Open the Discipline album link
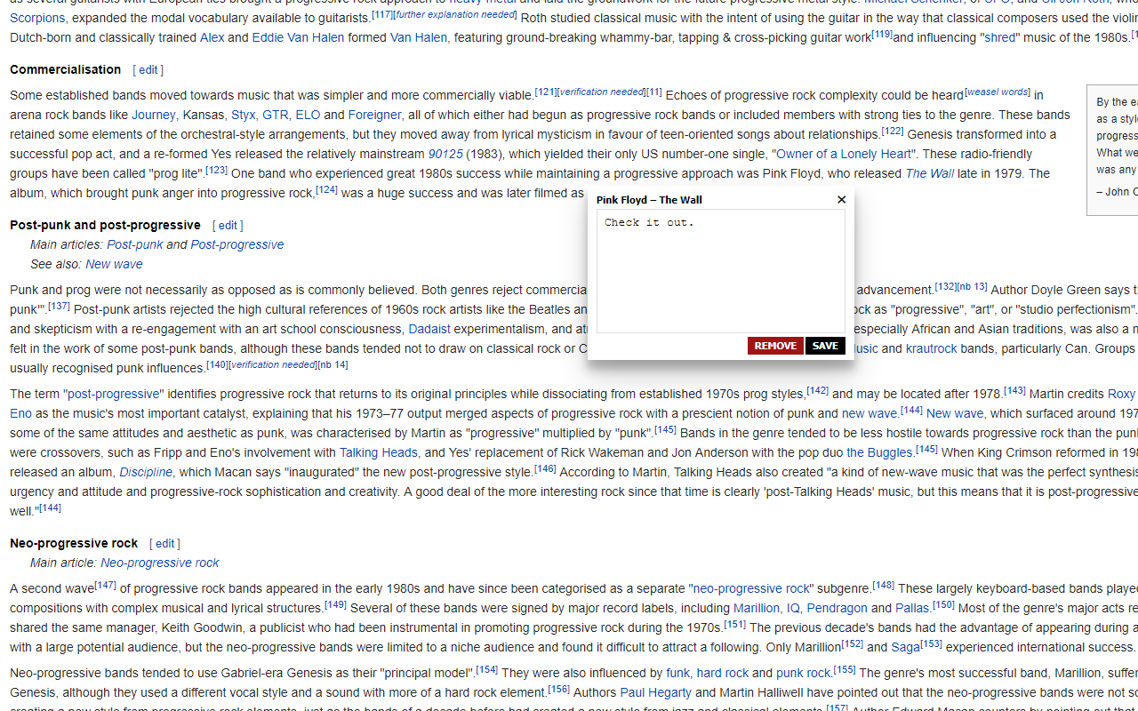The image size is (1138, 711). pos(146,472)
